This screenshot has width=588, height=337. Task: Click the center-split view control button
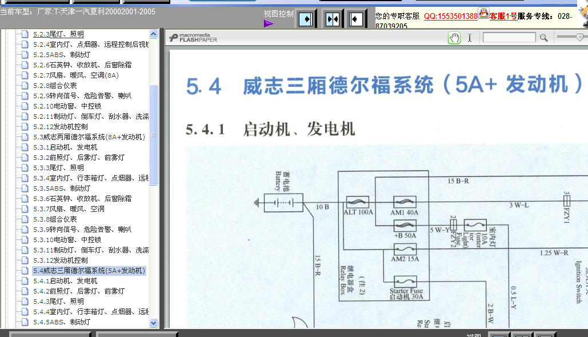pos(333,19)
